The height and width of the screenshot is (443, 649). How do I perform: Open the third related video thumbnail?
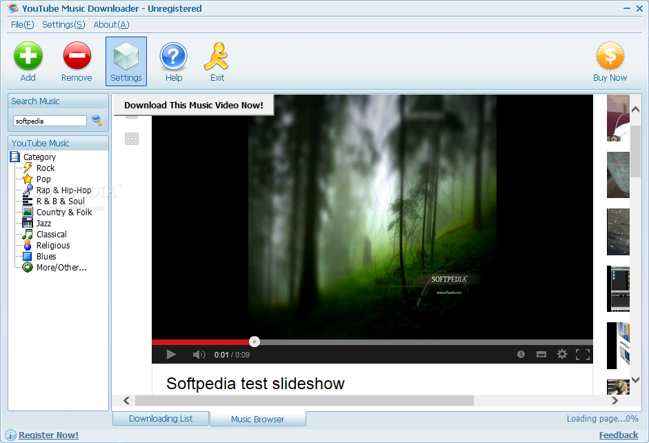(618, 232)
